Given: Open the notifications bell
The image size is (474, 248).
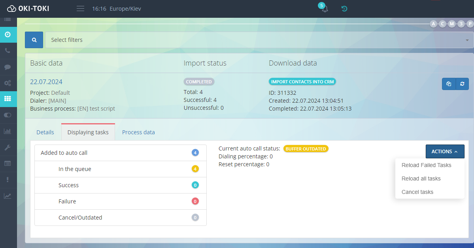Looking at the screenshot, I should (x=325, y=9).
